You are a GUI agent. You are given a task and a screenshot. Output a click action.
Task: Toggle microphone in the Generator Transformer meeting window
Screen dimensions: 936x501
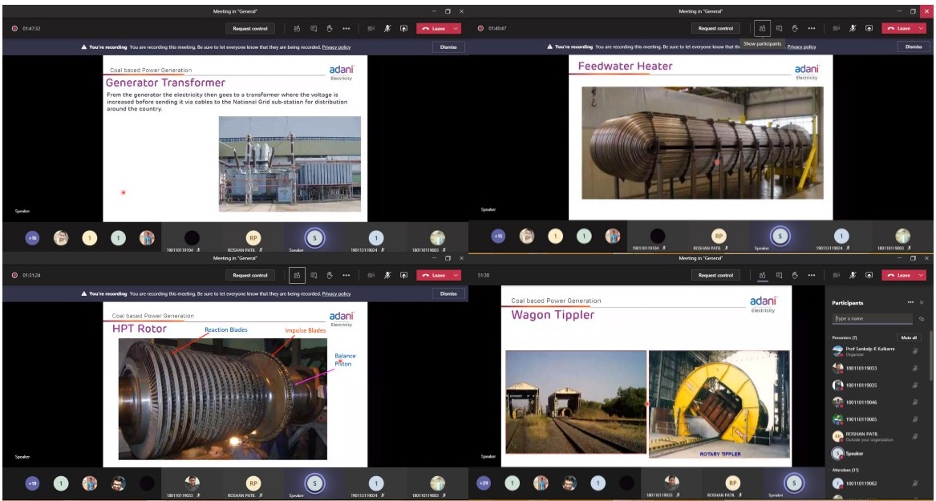tap(387, 28)
